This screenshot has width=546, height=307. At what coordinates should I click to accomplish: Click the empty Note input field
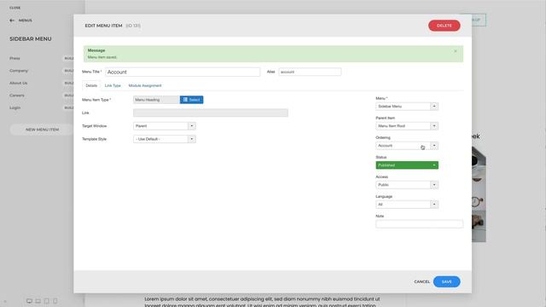click(x=419, y=223)
